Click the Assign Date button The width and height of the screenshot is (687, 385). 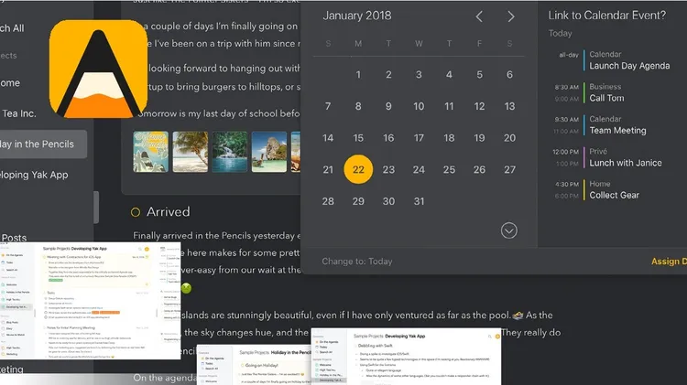[669, 262]
